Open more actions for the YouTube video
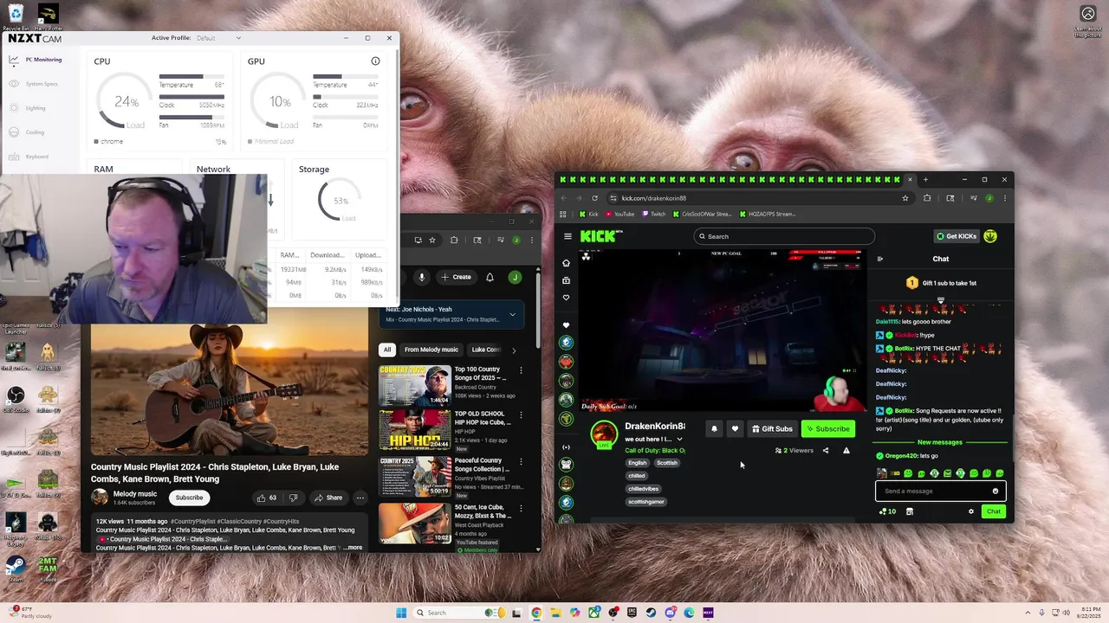Screen dimensions: 1109x623 point(360,498)
